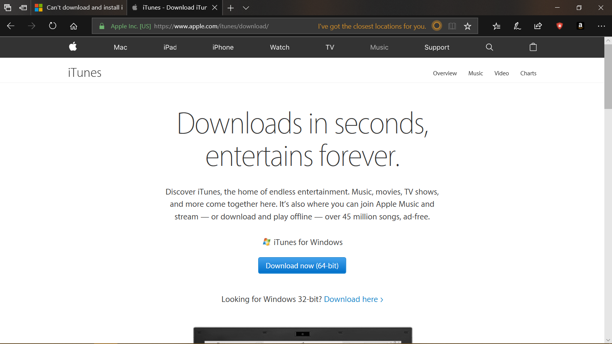Open the favorites hub icon
The height and width of the screenshot is (344, 612).
click(x=496, y=26)
